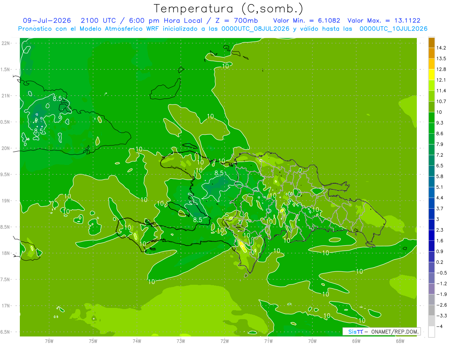Image resolution: width=449 pixels, height=346 pixels.
Task: Click the '2100 UTC' time label
Action: tap(99, 21)
